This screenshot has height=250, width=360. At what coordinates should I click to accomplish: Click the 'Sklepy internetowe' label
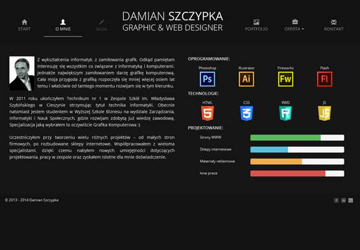[x=215, y=149]
